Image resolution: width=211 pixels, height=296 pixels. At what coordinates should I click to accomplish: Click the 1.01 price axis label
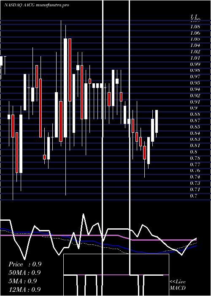click(x=195, y=58)
